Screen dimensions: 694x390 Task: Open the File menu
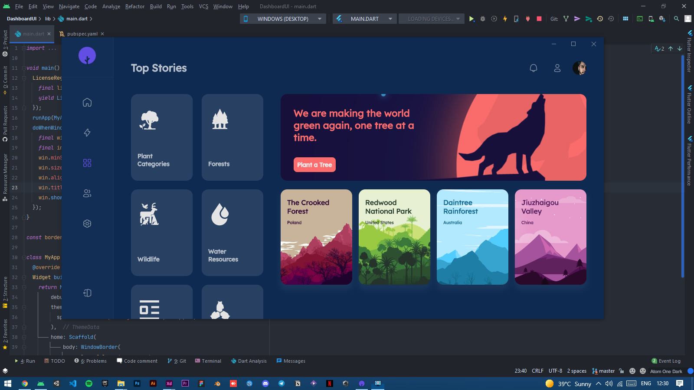(19, 6)
